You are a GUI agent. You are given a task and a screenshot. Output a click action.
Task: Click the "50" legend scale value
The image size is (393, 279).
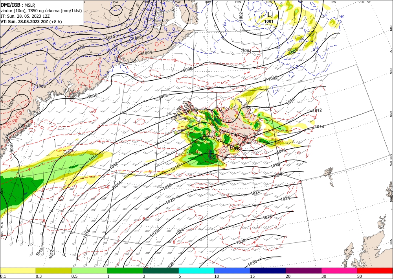tap(360, 276)
